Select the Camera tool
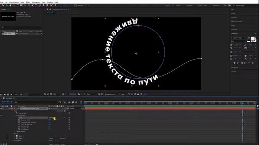The image size is (259, 145). tap(21, 5)
